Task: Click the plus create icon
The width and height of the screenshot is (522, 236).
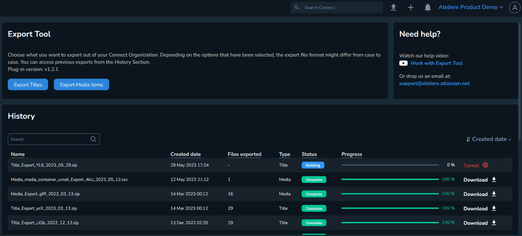Action: point(411,8)
